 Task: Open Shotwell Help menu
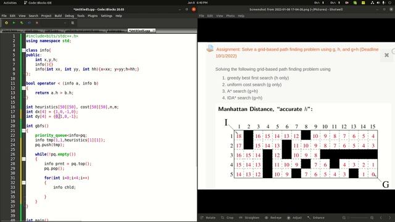click(x=241, y=16)
